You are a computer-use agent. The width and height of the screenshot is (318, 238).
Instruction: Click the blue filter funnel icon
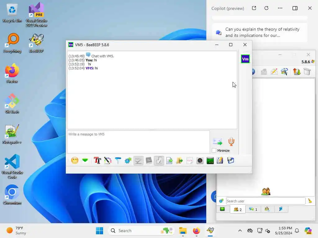(118, 161)
